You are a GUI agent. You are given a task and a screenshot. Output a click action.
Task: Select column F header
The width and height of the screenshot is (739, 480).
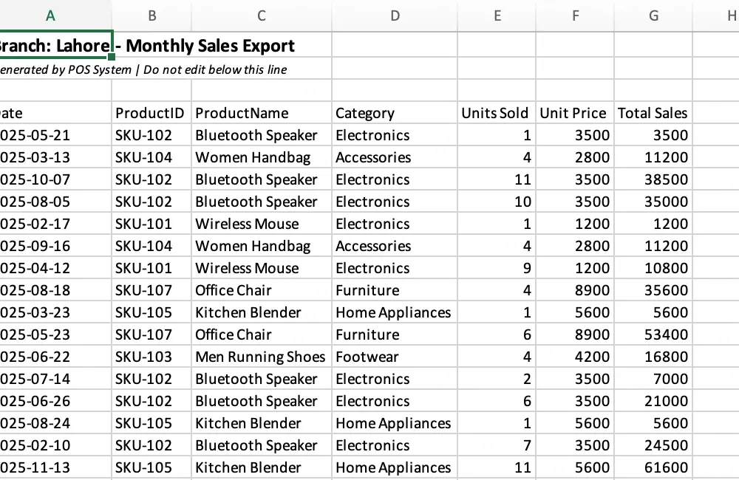point(575,16)
